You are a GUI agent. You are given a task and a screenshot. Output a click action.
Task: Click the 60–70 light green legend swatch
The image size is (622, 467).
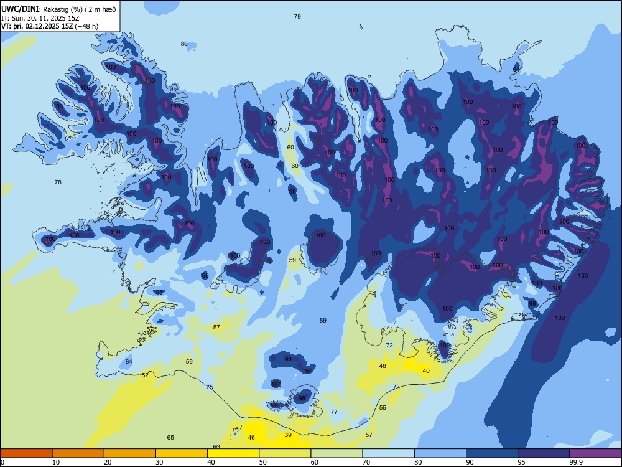coord(337,453)
